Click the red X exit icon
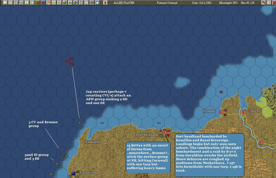This screenshot has height=178, width=276. [274, 3]
